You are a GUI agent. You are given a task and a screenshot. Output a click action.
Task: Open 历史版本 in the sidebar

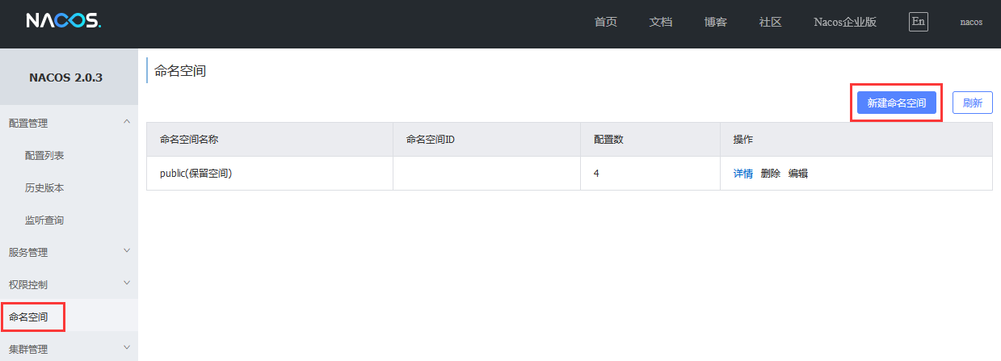pyautogui.click(x=44, y=187)
